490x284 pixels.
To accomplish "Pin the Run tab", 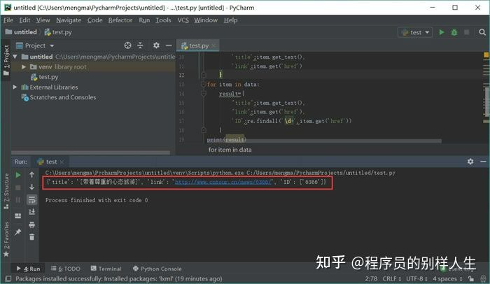I will 17,232.
